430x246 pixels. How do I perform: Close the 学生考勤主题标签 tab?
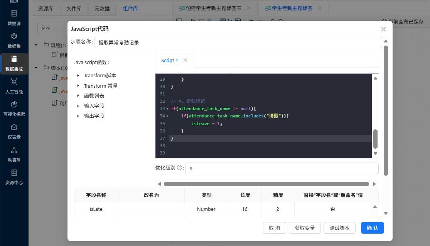[x=319, y=8]
